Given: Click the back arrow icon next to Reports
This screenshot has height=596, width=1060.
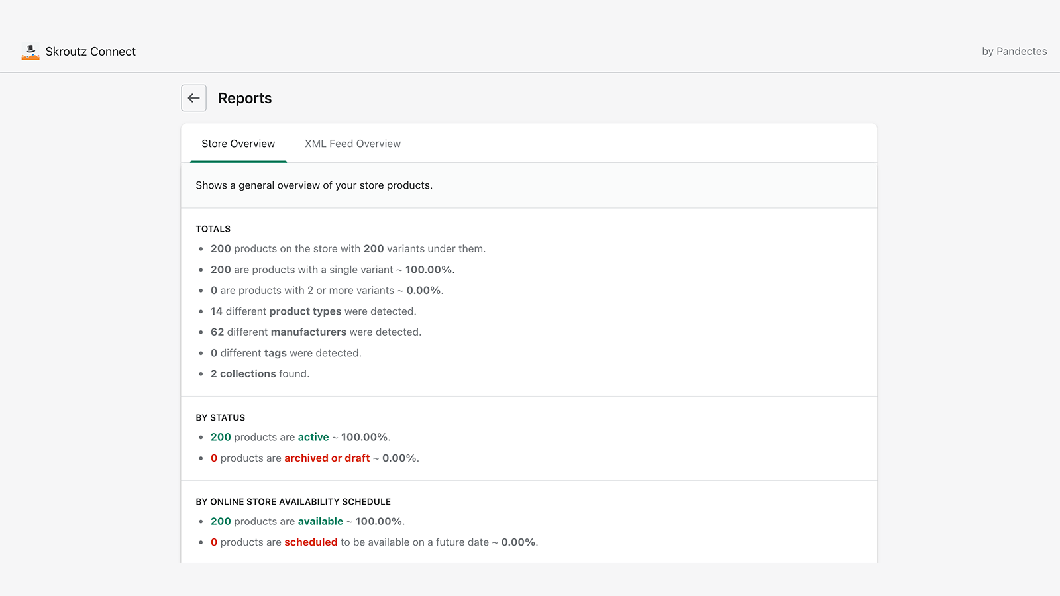Looking at the screenshot, I should click(x=193, y=97).
